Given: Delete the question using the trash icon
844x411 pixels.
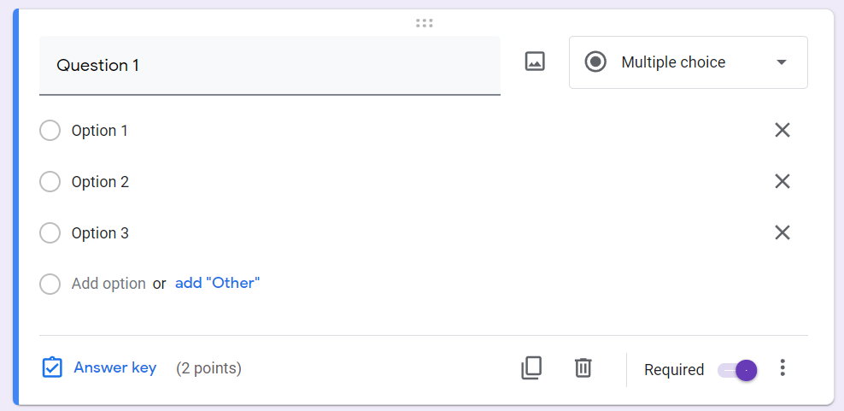Looking at the screenshot, I should pos(583,368).
